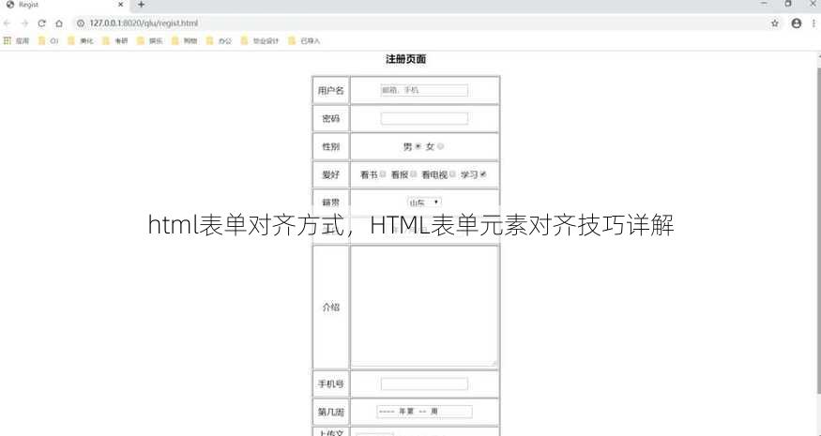Image resolution: width=821 pixels, height=436 pixels.
Task: Click the 第几周 label cell
Action: pyautogui.click(x=330, y=412)
